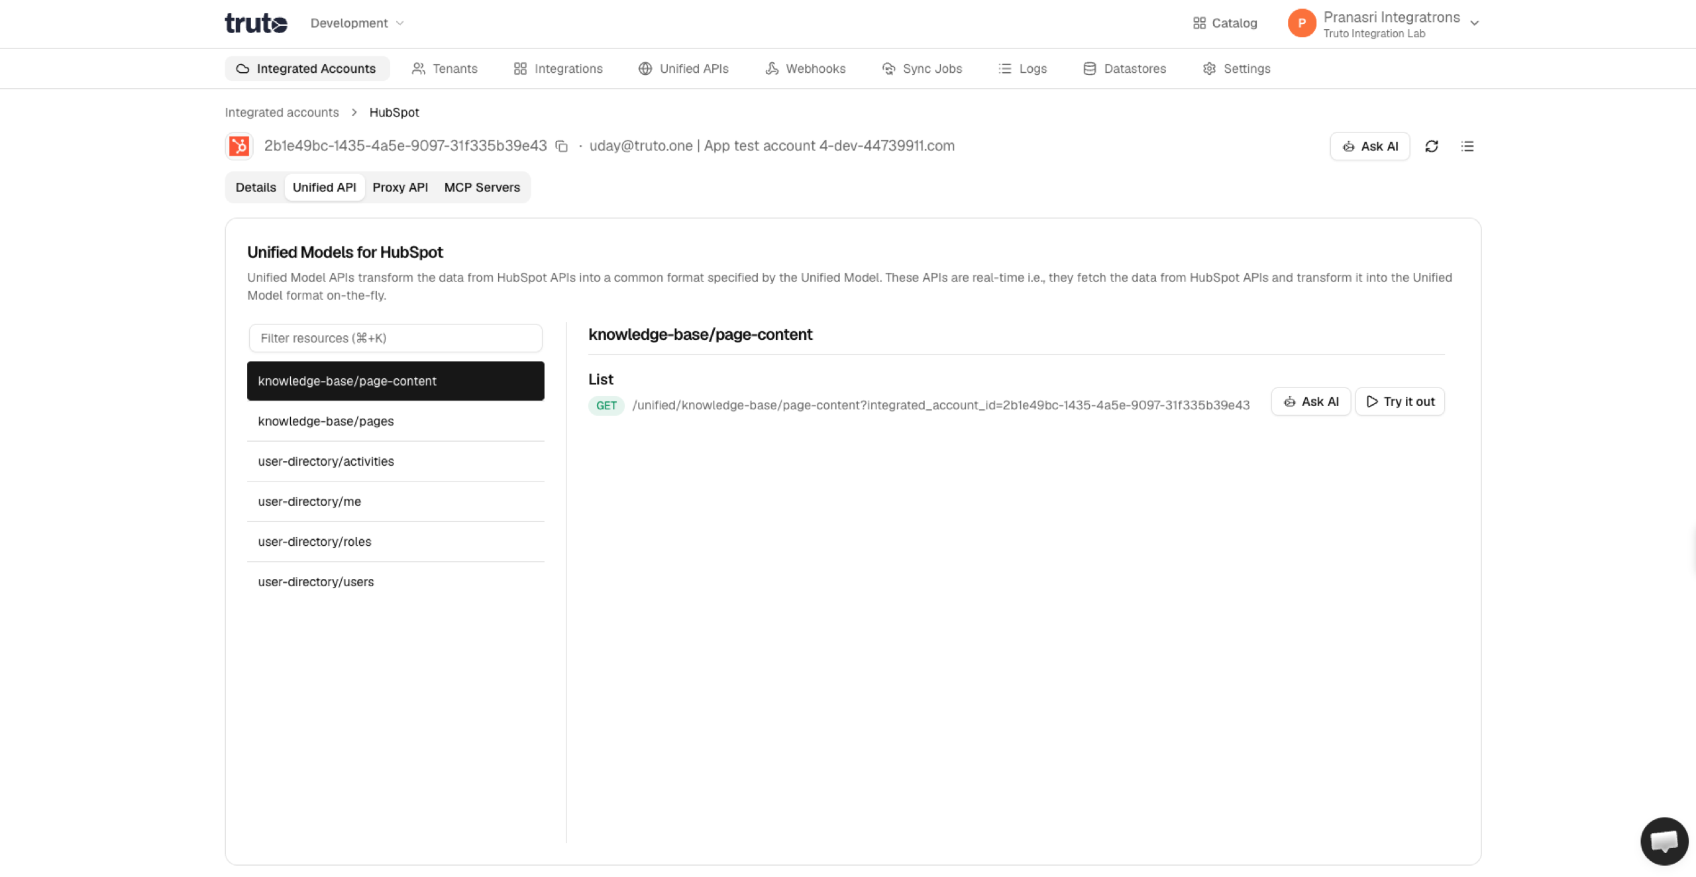Select the user-directory/activities resource
This screenshot has height=877, width=1696.
tap(396, 462)
